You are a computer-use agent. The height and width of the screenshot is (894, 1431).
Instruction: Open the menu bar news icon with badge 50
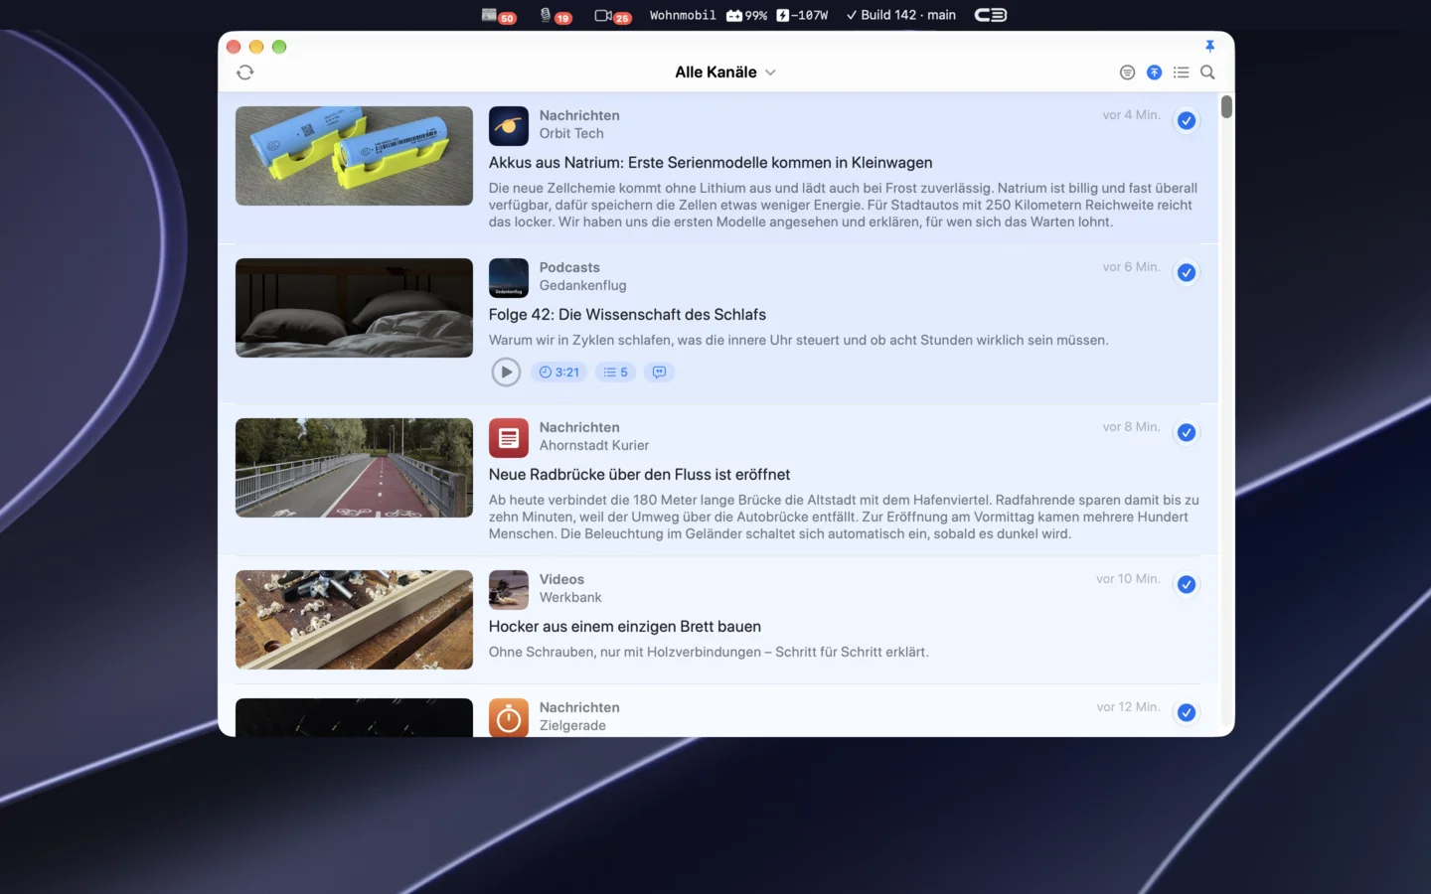click(x=498, y=15)
